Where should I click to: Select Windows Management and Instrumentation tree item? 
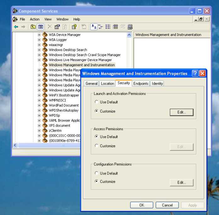click(82, 65)
